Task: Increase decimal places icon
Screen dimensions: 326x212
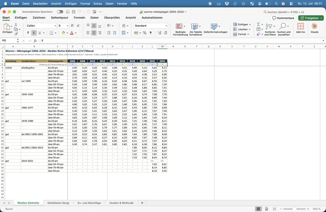Action: [x=159, y=33]
